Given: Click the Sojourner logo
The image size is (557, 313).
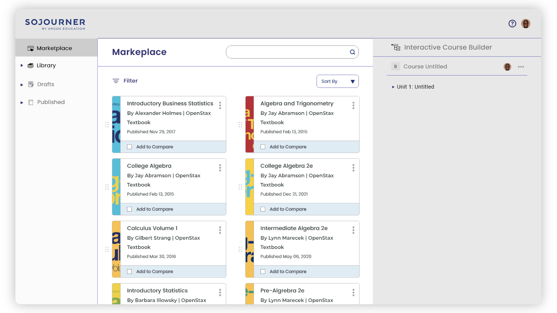Looking at the screenshot, I should (x=55, y=24).
